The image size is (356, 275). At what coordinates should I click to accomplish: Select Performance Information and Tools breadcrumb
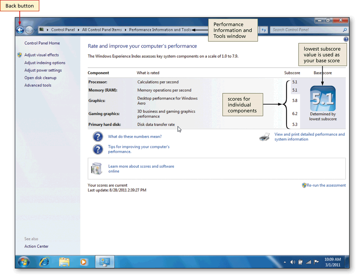tap(160, 30)
